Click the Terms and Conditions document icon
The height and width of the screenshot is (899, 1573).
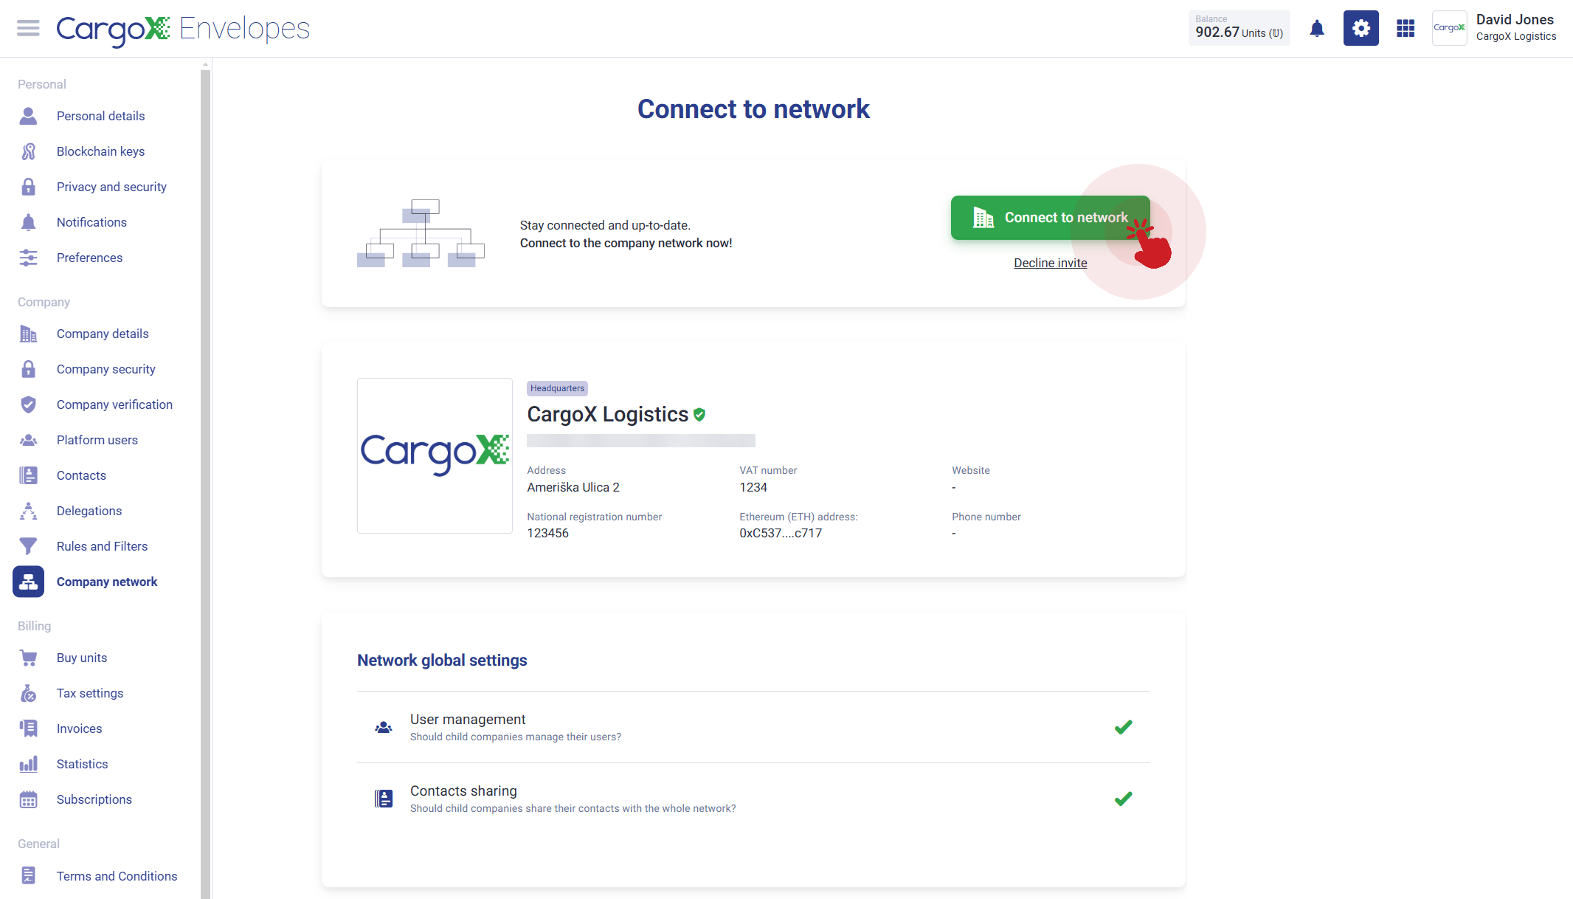coord(28,876)
